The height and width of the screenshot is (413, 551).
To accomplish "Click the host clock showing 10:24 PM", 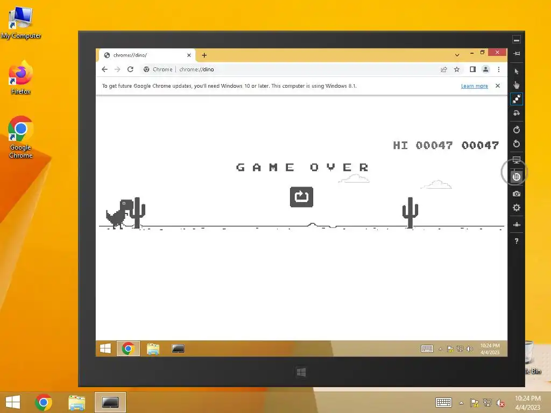I will click(527, 402).
